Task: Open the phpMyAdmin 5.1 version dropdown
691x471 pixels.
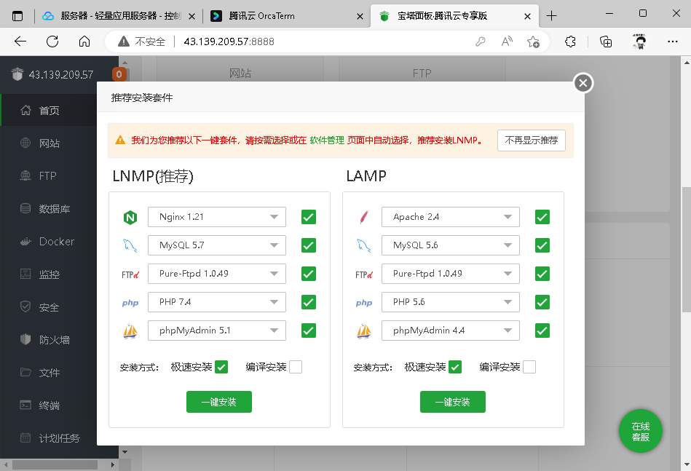Action: point(217,331)
